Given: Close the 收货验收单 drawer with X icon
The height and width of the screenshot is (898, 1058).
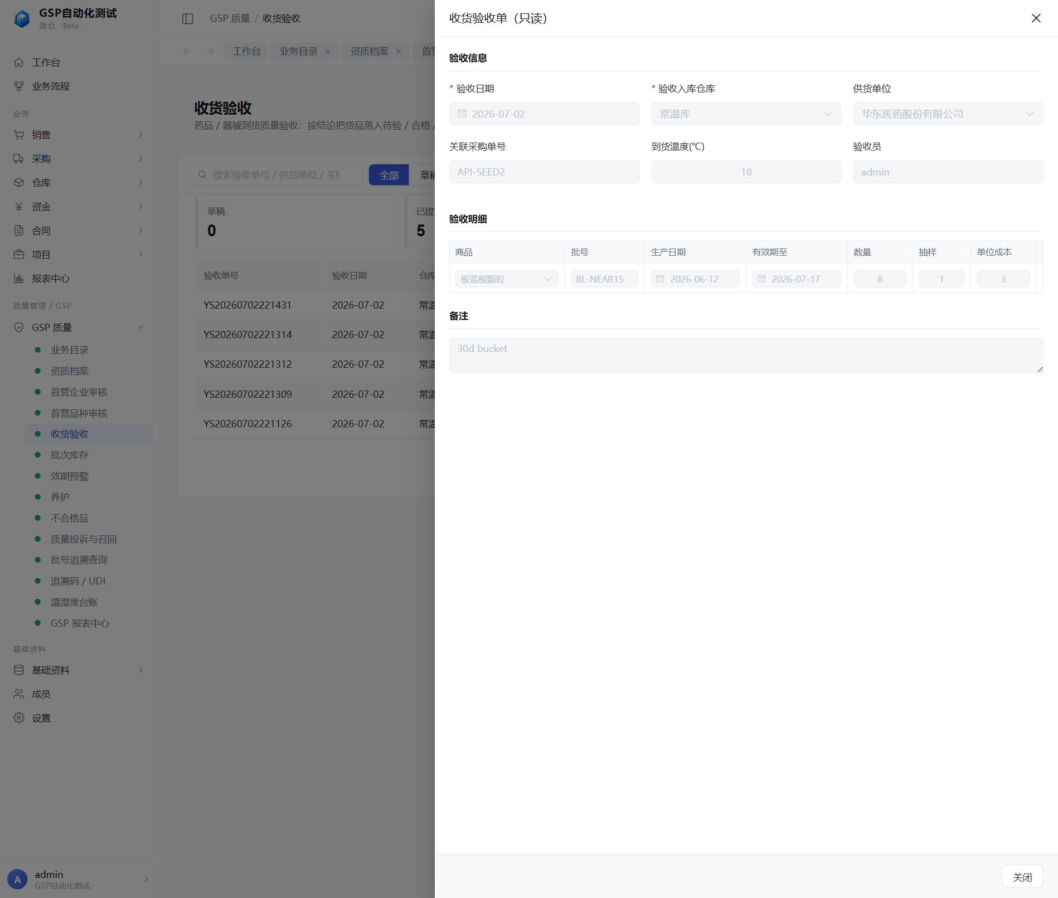Looking at the screenshot, I should pos(1036,18).
